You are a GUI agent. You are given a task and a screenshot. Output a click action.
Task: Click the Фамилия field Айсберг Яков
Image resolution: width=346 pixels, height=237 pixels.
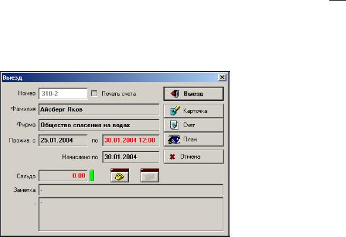click(x=99, y=109)
